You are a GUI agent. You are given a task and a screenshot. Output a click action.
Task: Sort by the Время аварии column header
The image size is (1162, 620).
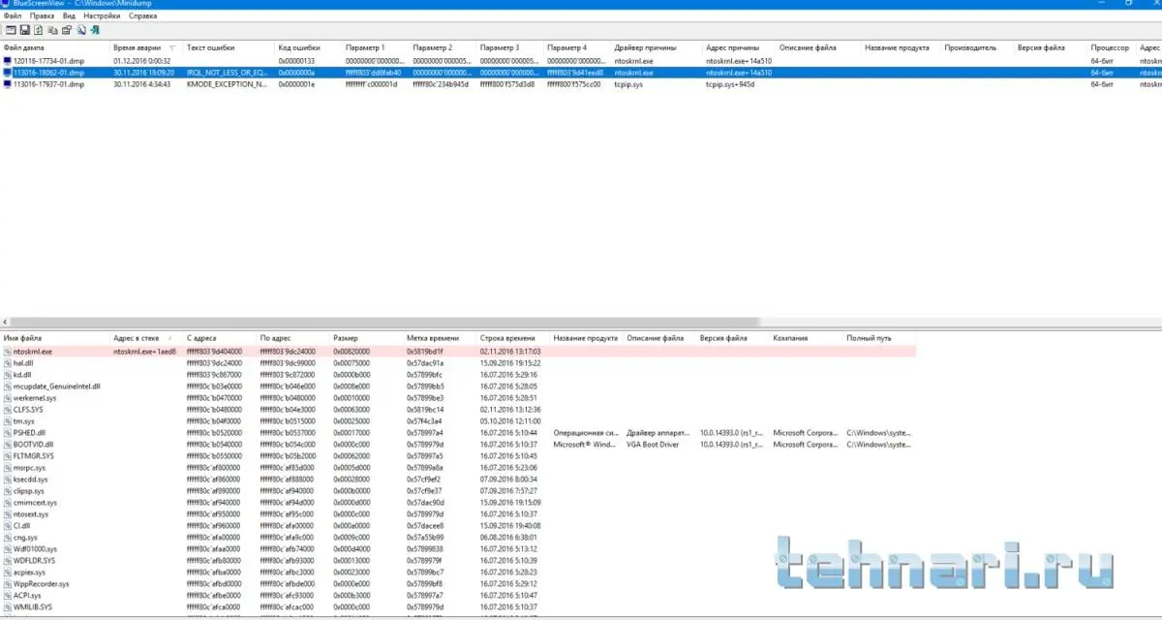click(145, 47)
